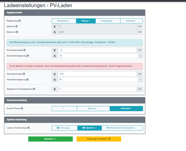Click the kW unit next to Abschaltschwelle
This screenshot has height=151, width=186.
click(140, 74)
